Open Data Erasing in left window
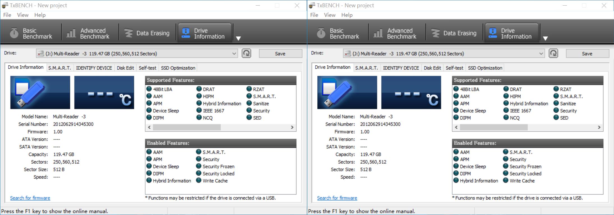614x215 pixels. pos(147,33)
